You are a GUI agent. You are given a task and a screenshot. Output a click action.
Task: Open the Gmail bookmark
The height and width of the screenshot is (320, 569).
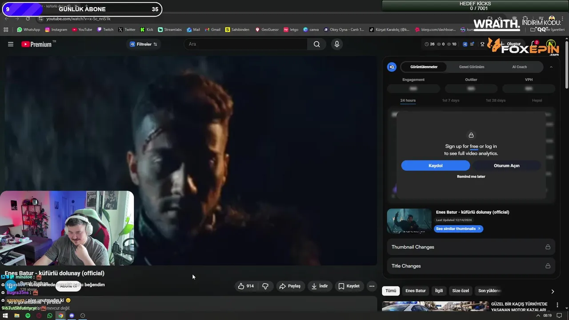coord(212,30)
